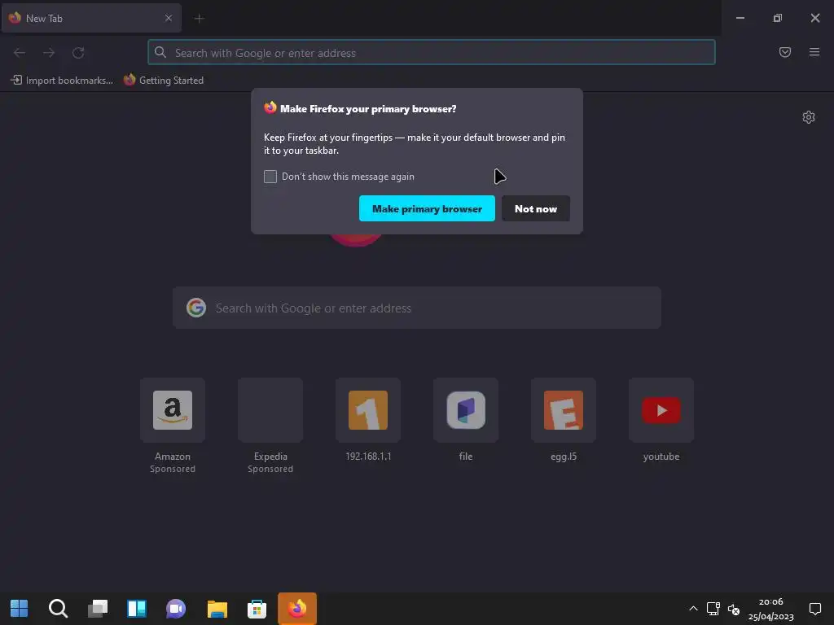Click the magnifier icon in address bar
Viewport: 834px width, 625px height.
pos(160,52)
